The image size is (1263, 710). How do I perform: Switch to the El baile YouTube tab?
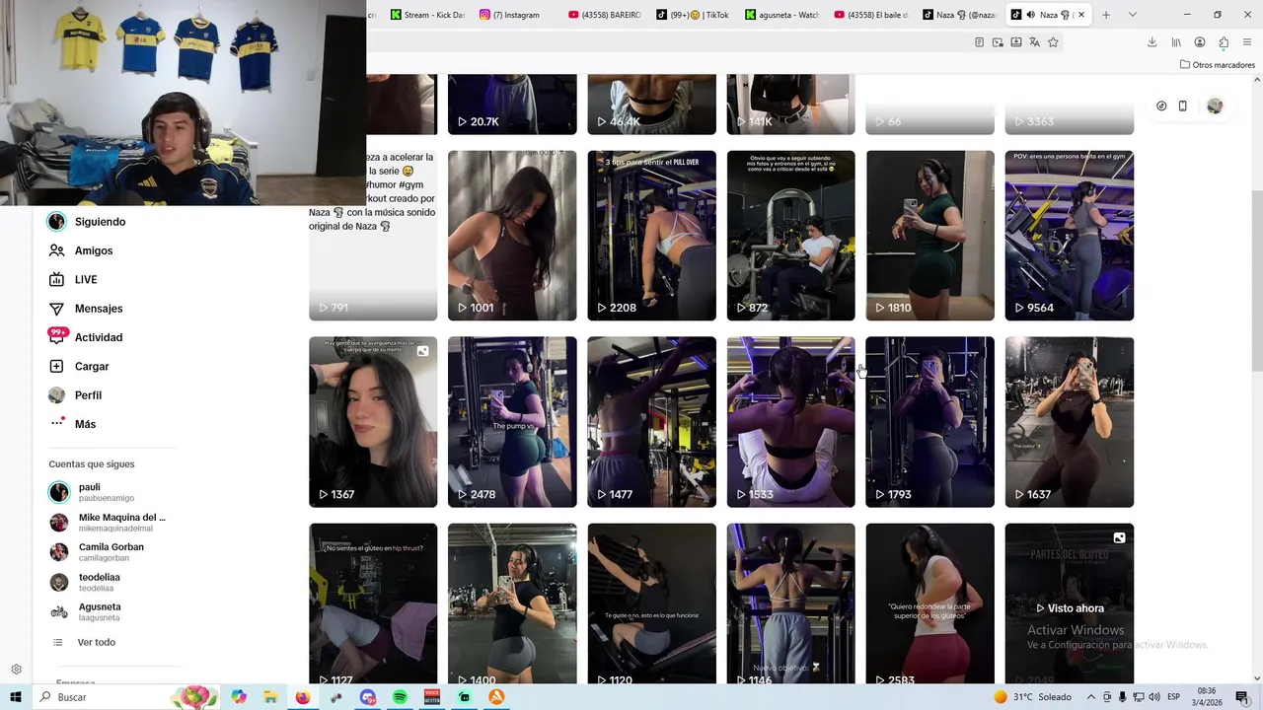(x=870, y=15)
